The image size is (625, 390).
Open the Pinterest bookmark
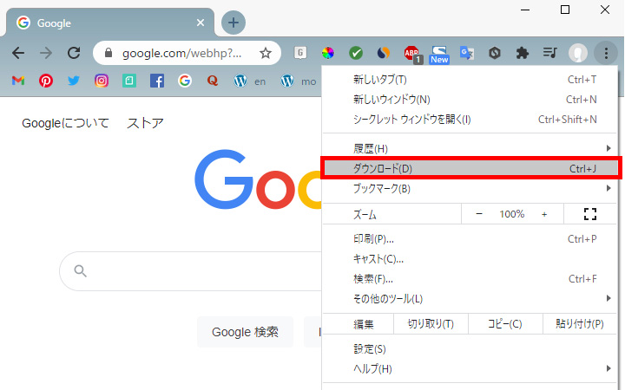pyautogui.click(x=46, y=81)
